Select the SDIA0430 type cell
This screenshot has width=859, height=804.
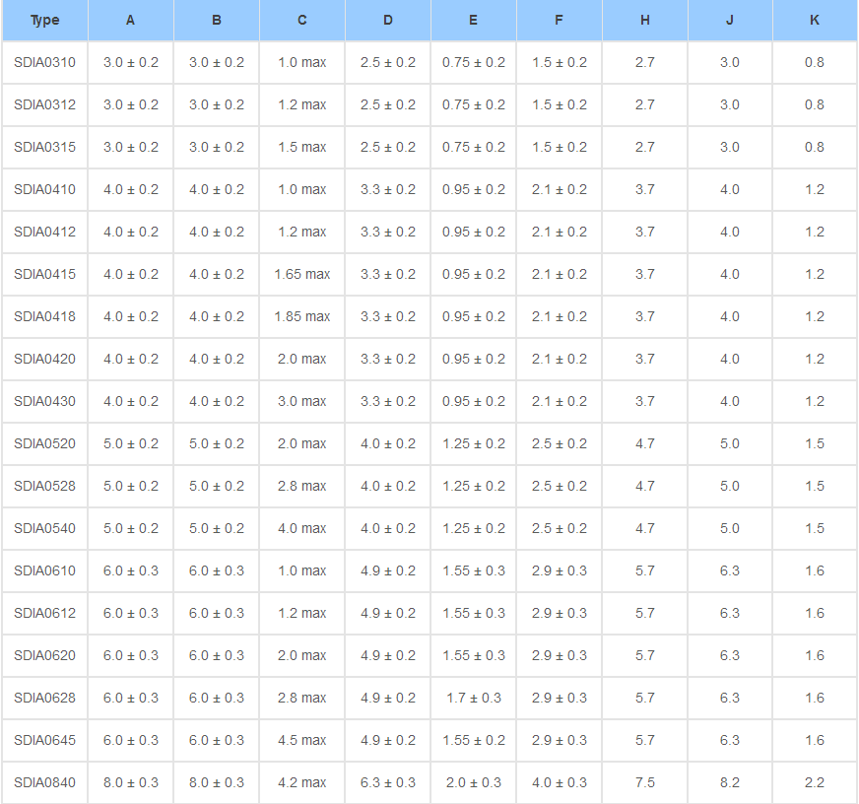tap(45, 401)
